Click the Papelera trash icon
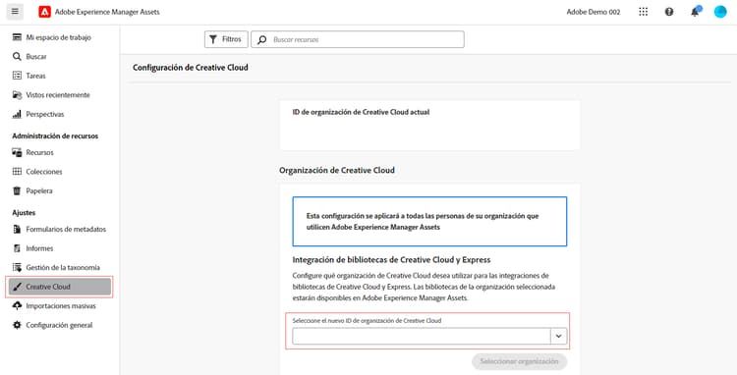The image size is (737, 375). pos(17,191)
